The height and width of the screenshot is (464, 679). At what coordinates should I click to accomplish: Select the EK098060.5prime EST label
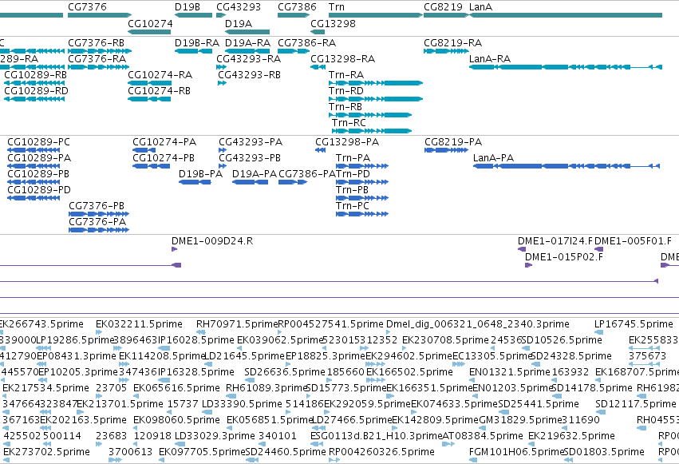point(176,420)
